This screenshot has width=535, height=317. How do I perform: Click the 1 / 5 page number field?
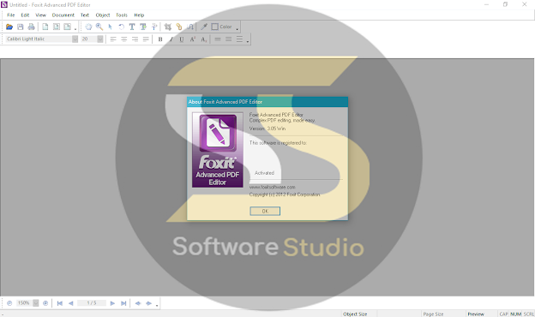coord(92,303)
